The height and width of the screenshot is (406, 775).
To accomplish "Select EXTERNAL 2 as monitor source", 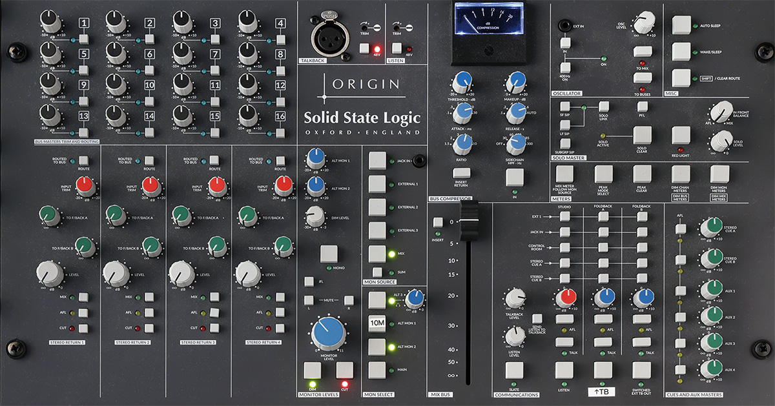I will 377,207.
